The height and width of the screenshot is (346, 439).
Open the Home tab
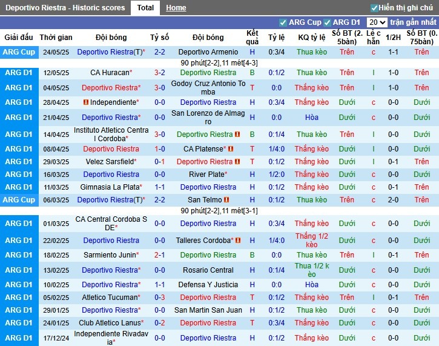click(x=176, y=7)
